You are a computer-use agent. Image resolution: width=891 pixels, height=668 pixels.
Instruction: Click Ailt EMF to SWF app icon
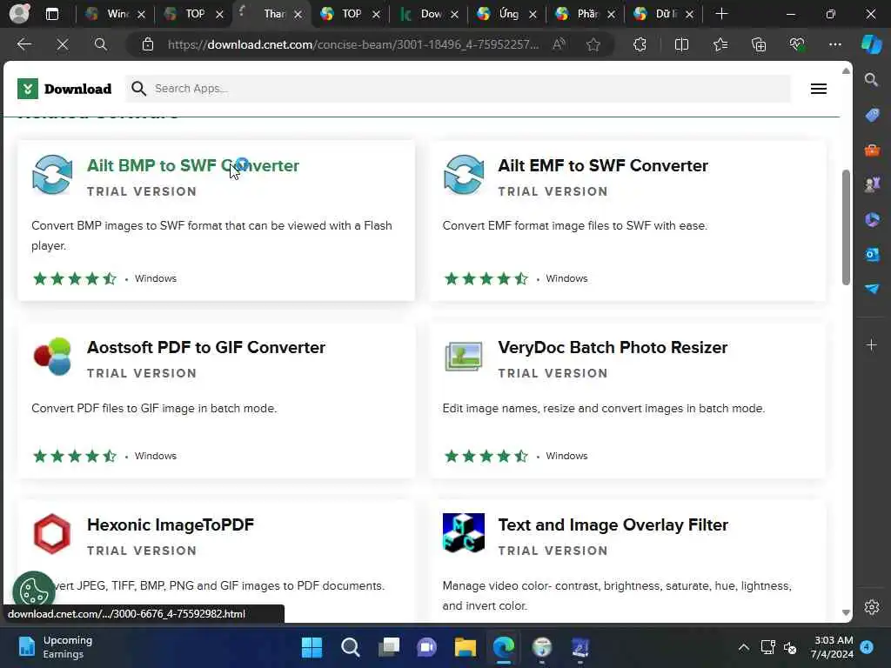(x=464, y=175)
